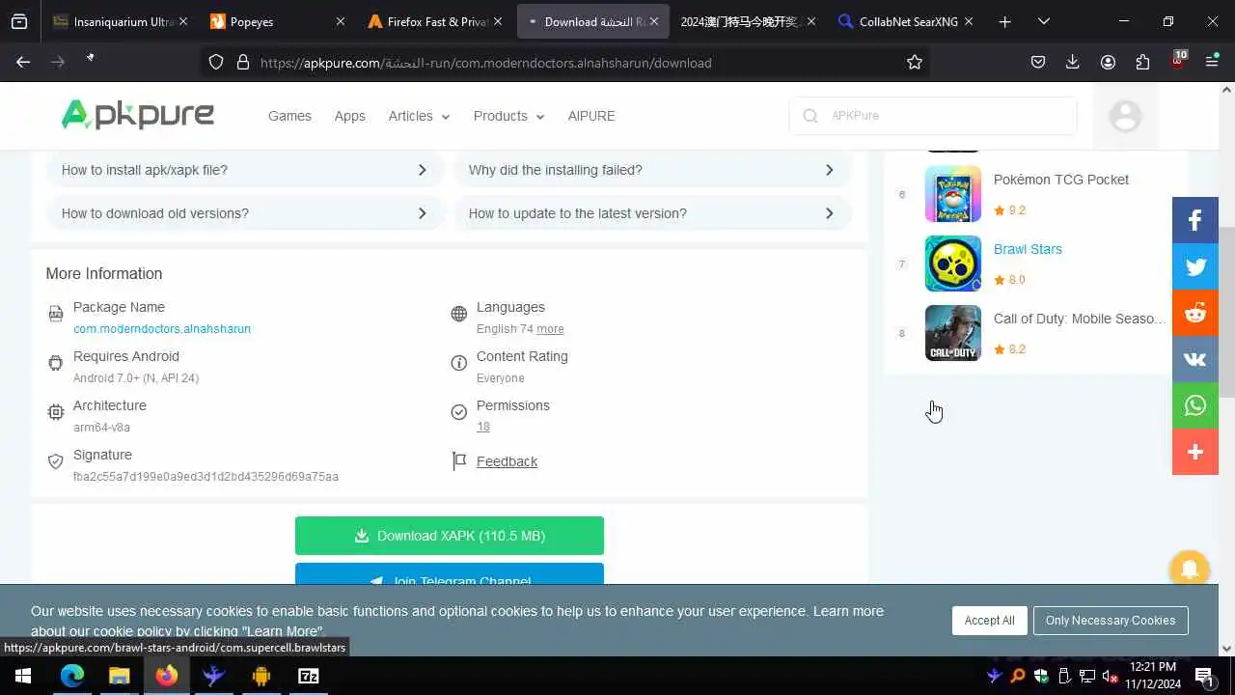Open the user profile avatar

(x=1125, y=116)
